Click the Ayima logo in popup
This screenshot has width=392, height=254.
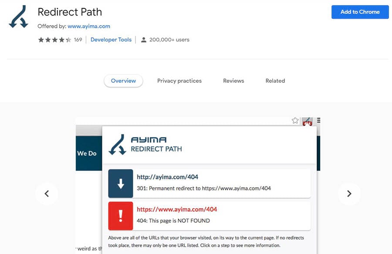[118, 145]
